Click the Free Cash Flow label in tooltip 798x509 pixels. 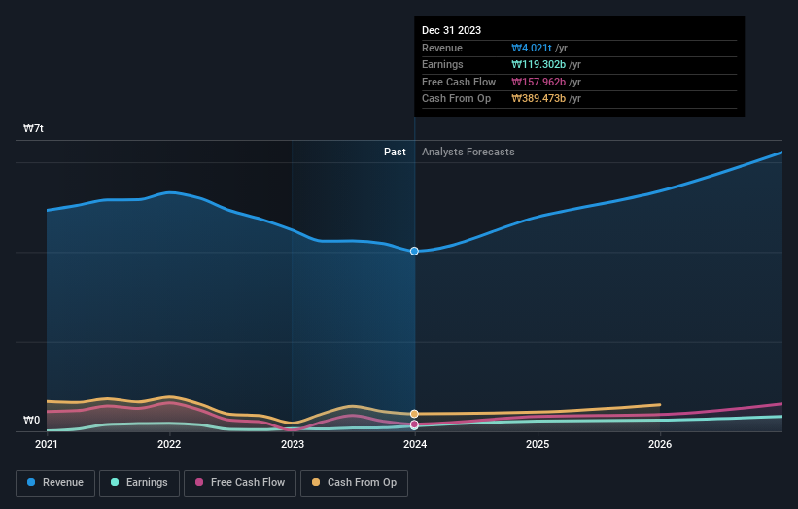pyautogui.click(x=459, y=82)
